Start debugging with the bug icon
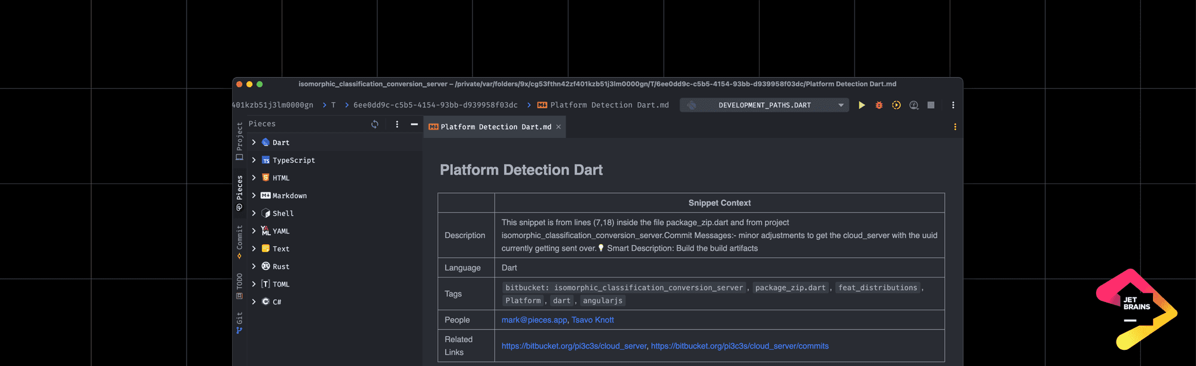Screen dimensions: 1196x366 tap(879, 105)
